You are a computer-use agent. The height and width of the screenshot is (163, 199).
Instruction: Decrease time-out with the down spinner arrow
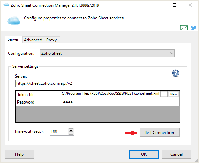(x=71, y=133)
